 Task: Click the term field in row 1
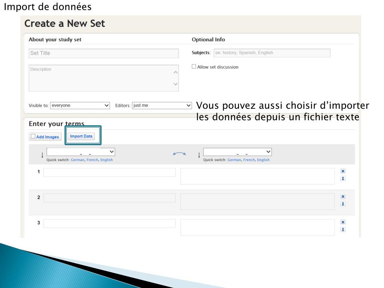click(109, 172)
